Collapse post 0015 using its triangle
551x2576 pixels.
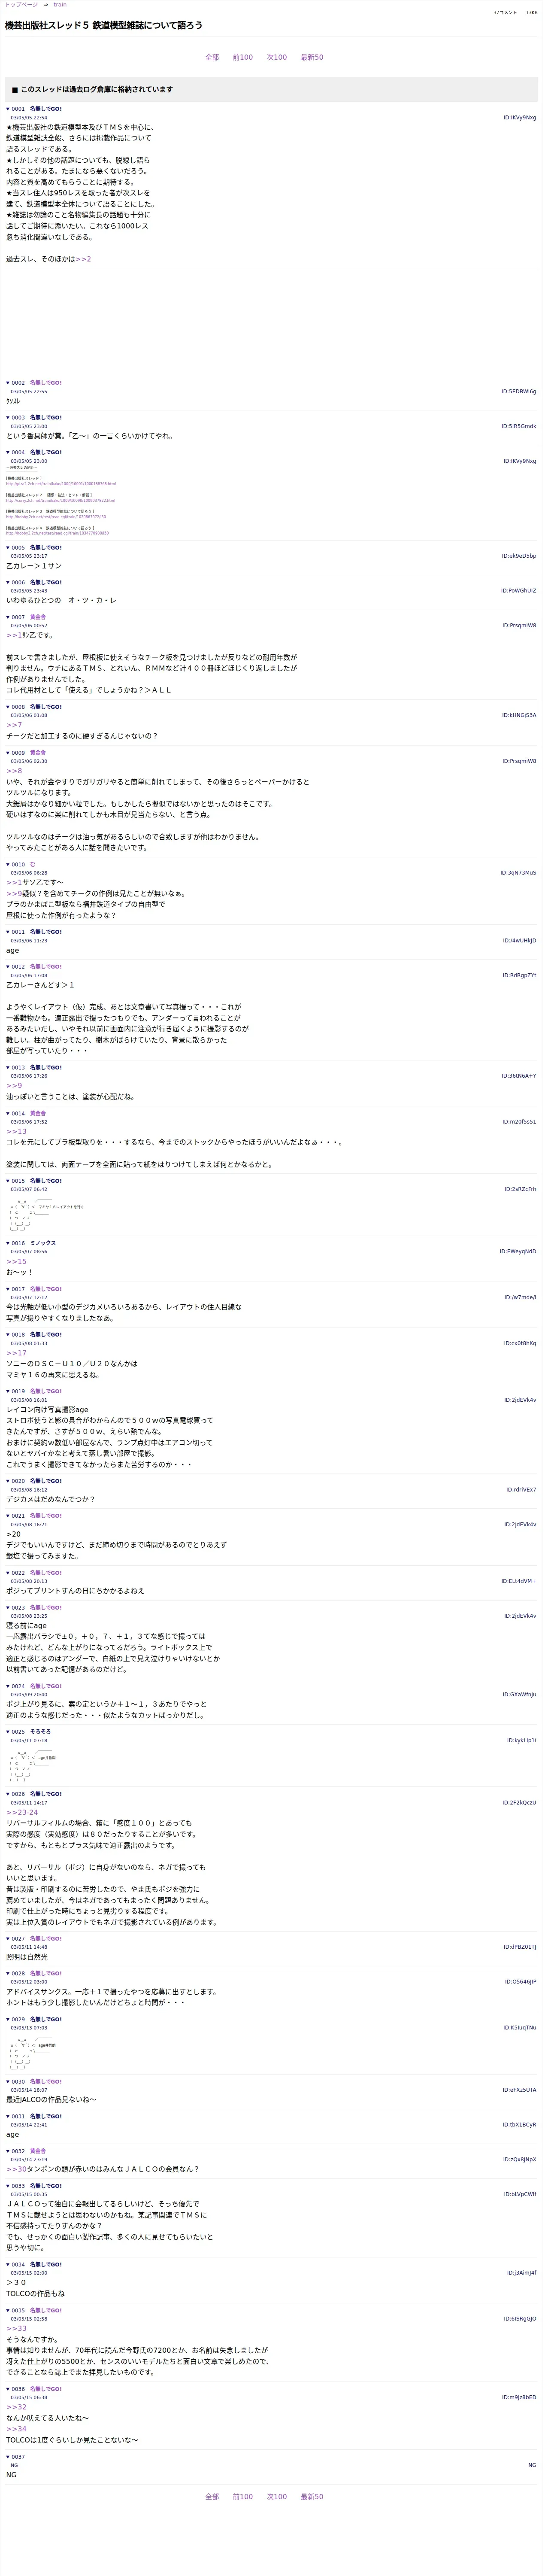[x=8, y=1181]
